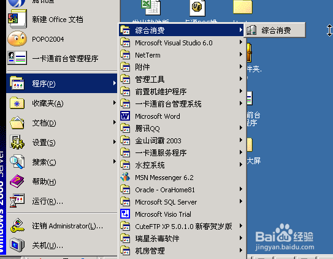Click the Microsoft Visio Trial icon
This screenshot has width=333, height=259.
click(x=125, y=214)
